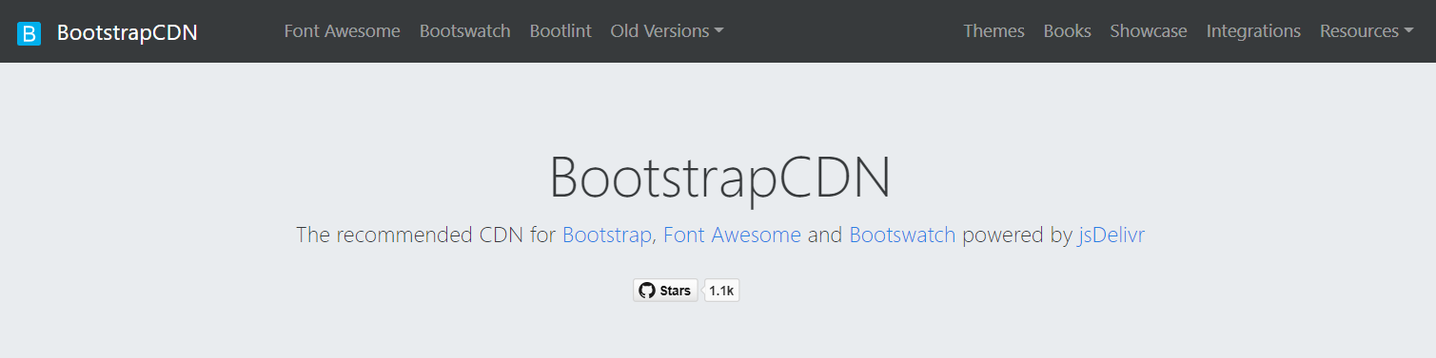Viewport: 1436px width, 358px height.
Task: Open the Themes navbar link
Action: 993,31
